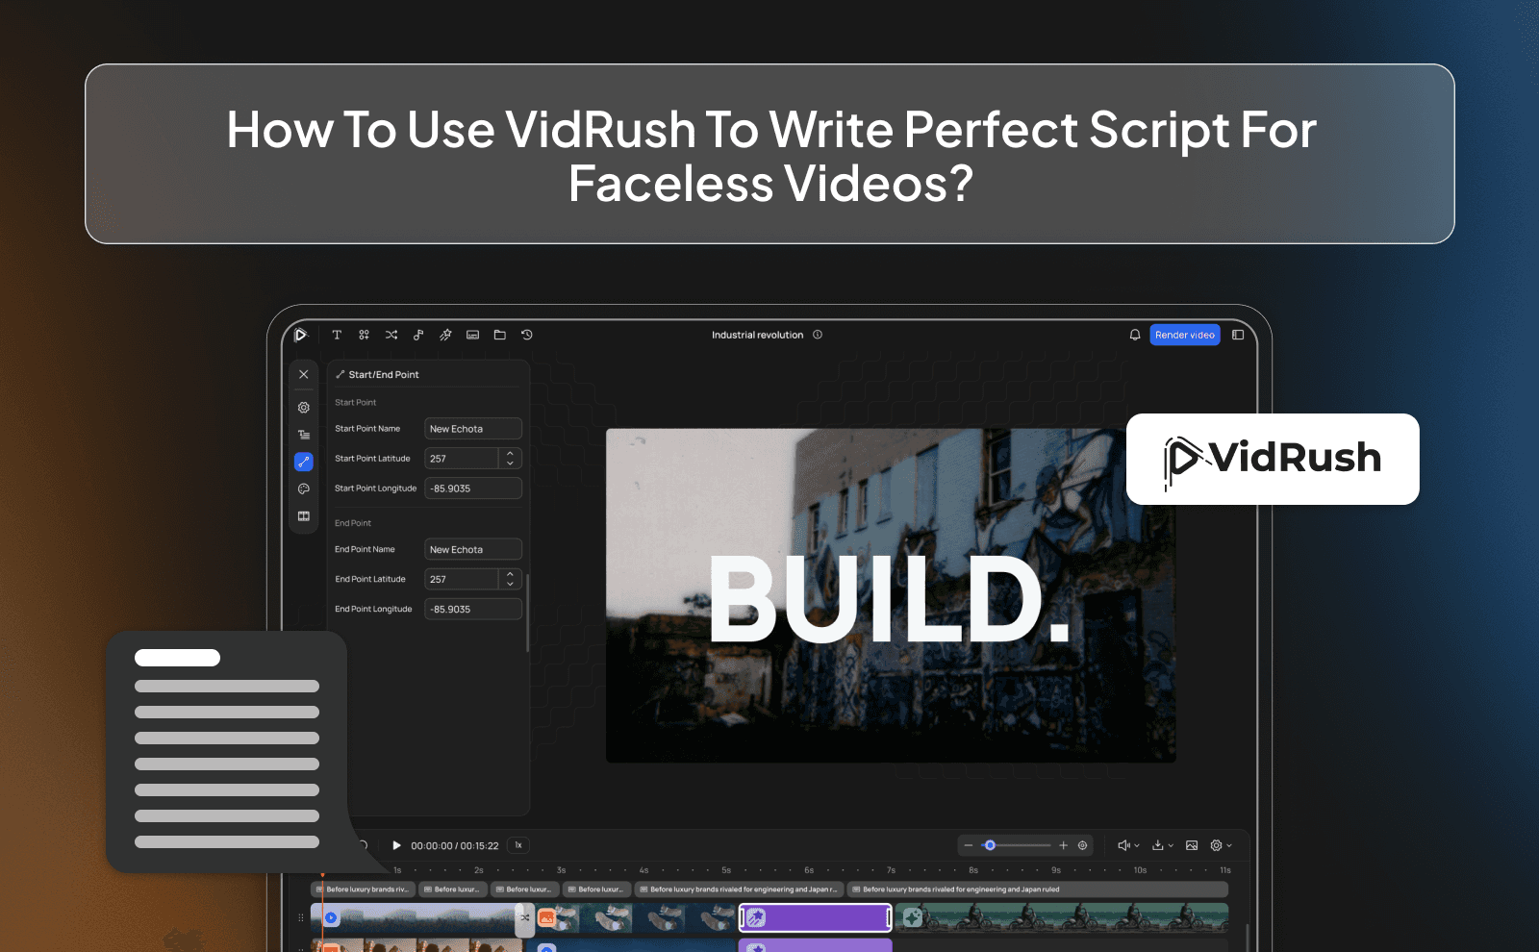
Task: Click the Start Point Name field
Action: click(473, 429)
